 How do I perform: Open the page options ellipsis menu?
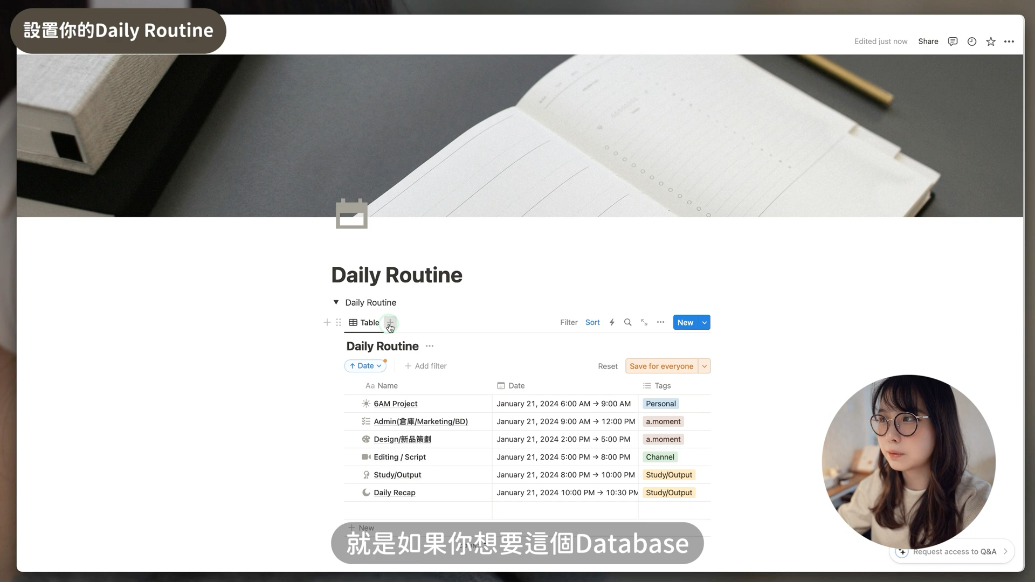[1009, 41]
